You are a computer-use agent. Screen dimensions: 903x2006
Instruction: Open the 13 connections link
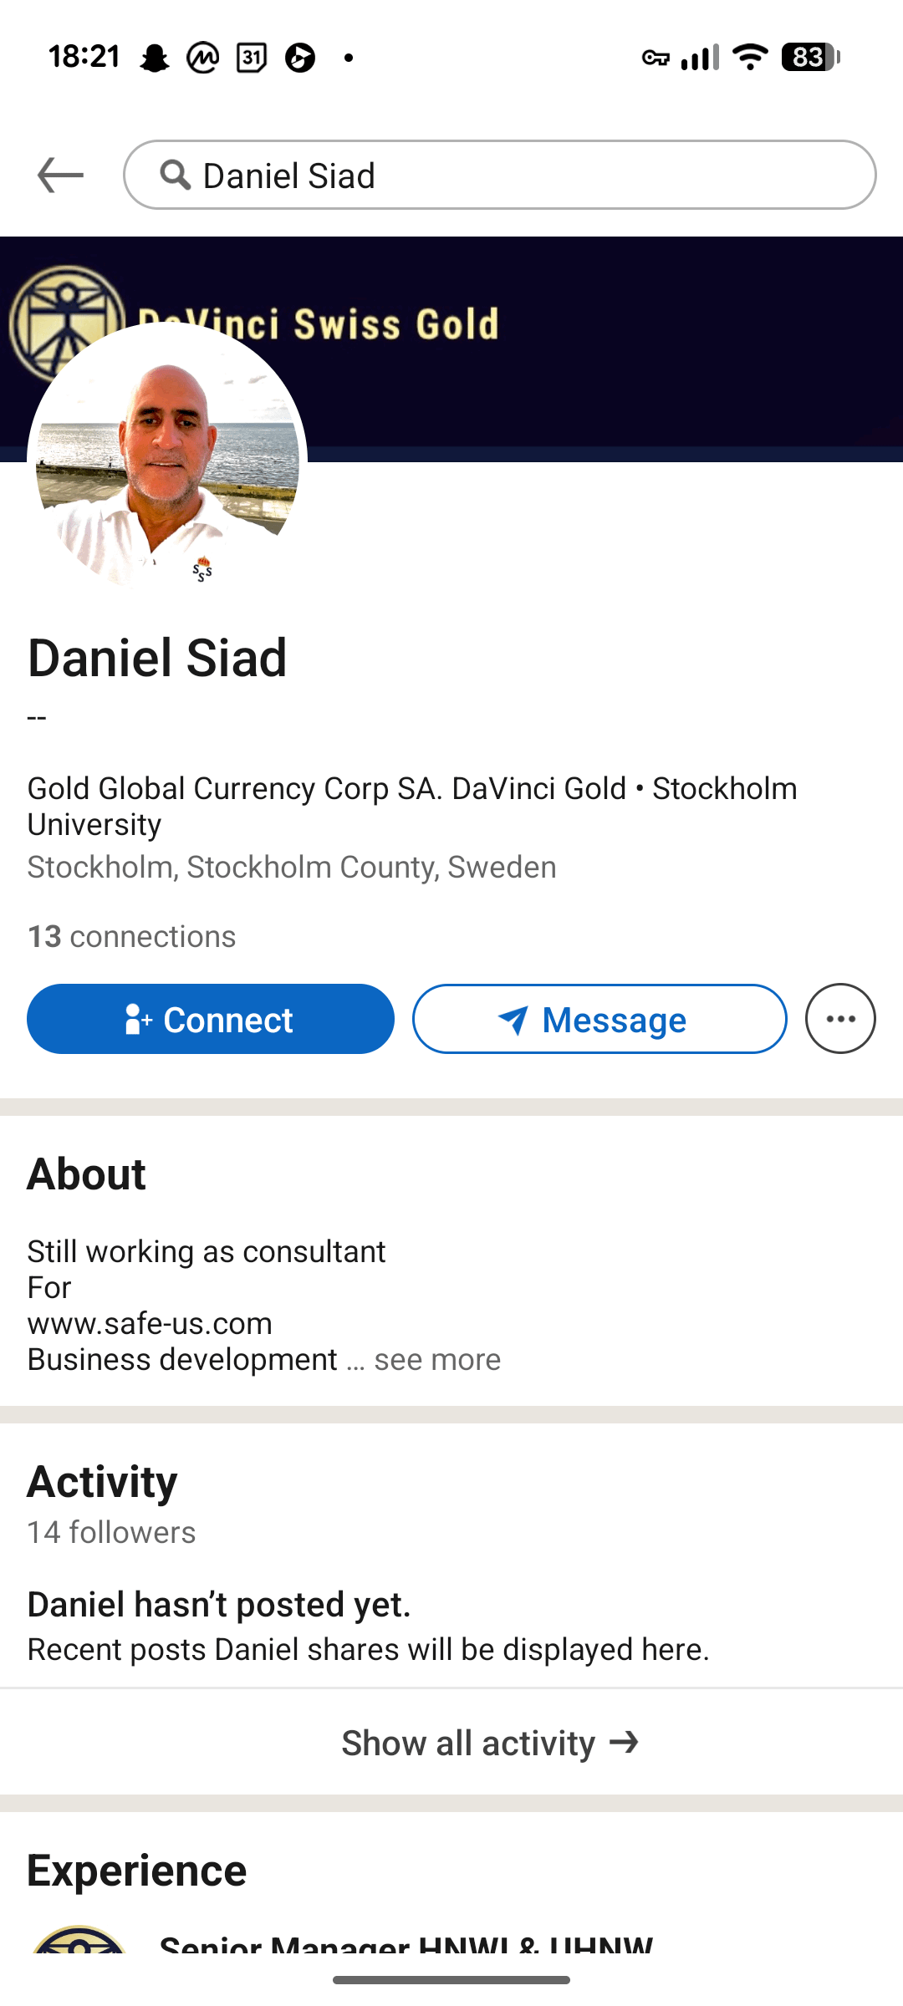(131, 937)
